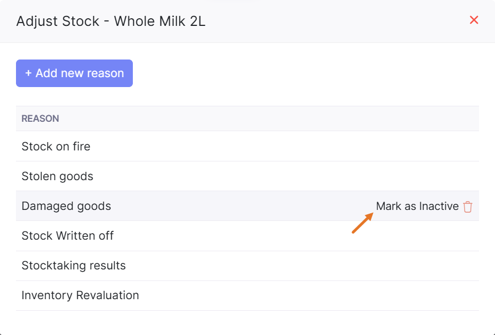The image size is (495, 335).
Task: Choose the Stolen goods reason
Action: [x=57, y=176]
